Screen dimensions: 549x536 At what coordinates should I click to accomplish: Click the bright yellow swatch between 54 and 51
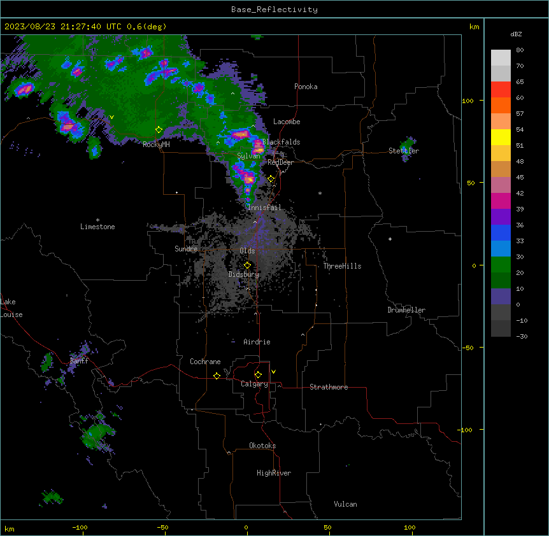501,138
